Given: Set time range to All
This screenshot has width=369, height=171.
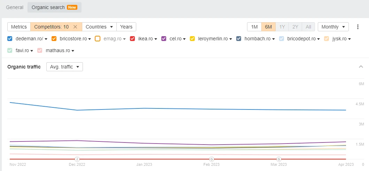Looking at the screenshot, I should (308, 27).
